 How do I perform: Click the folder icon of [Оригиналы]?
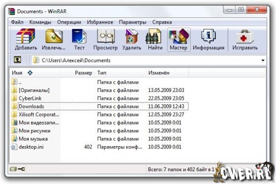[14, 90]
